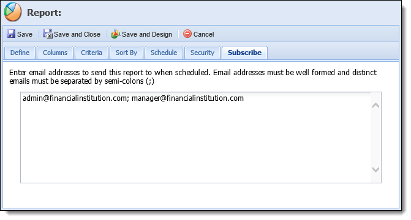411x220 pixels.
Task: Click the Save text button
Action: click(x=25, y=34)
